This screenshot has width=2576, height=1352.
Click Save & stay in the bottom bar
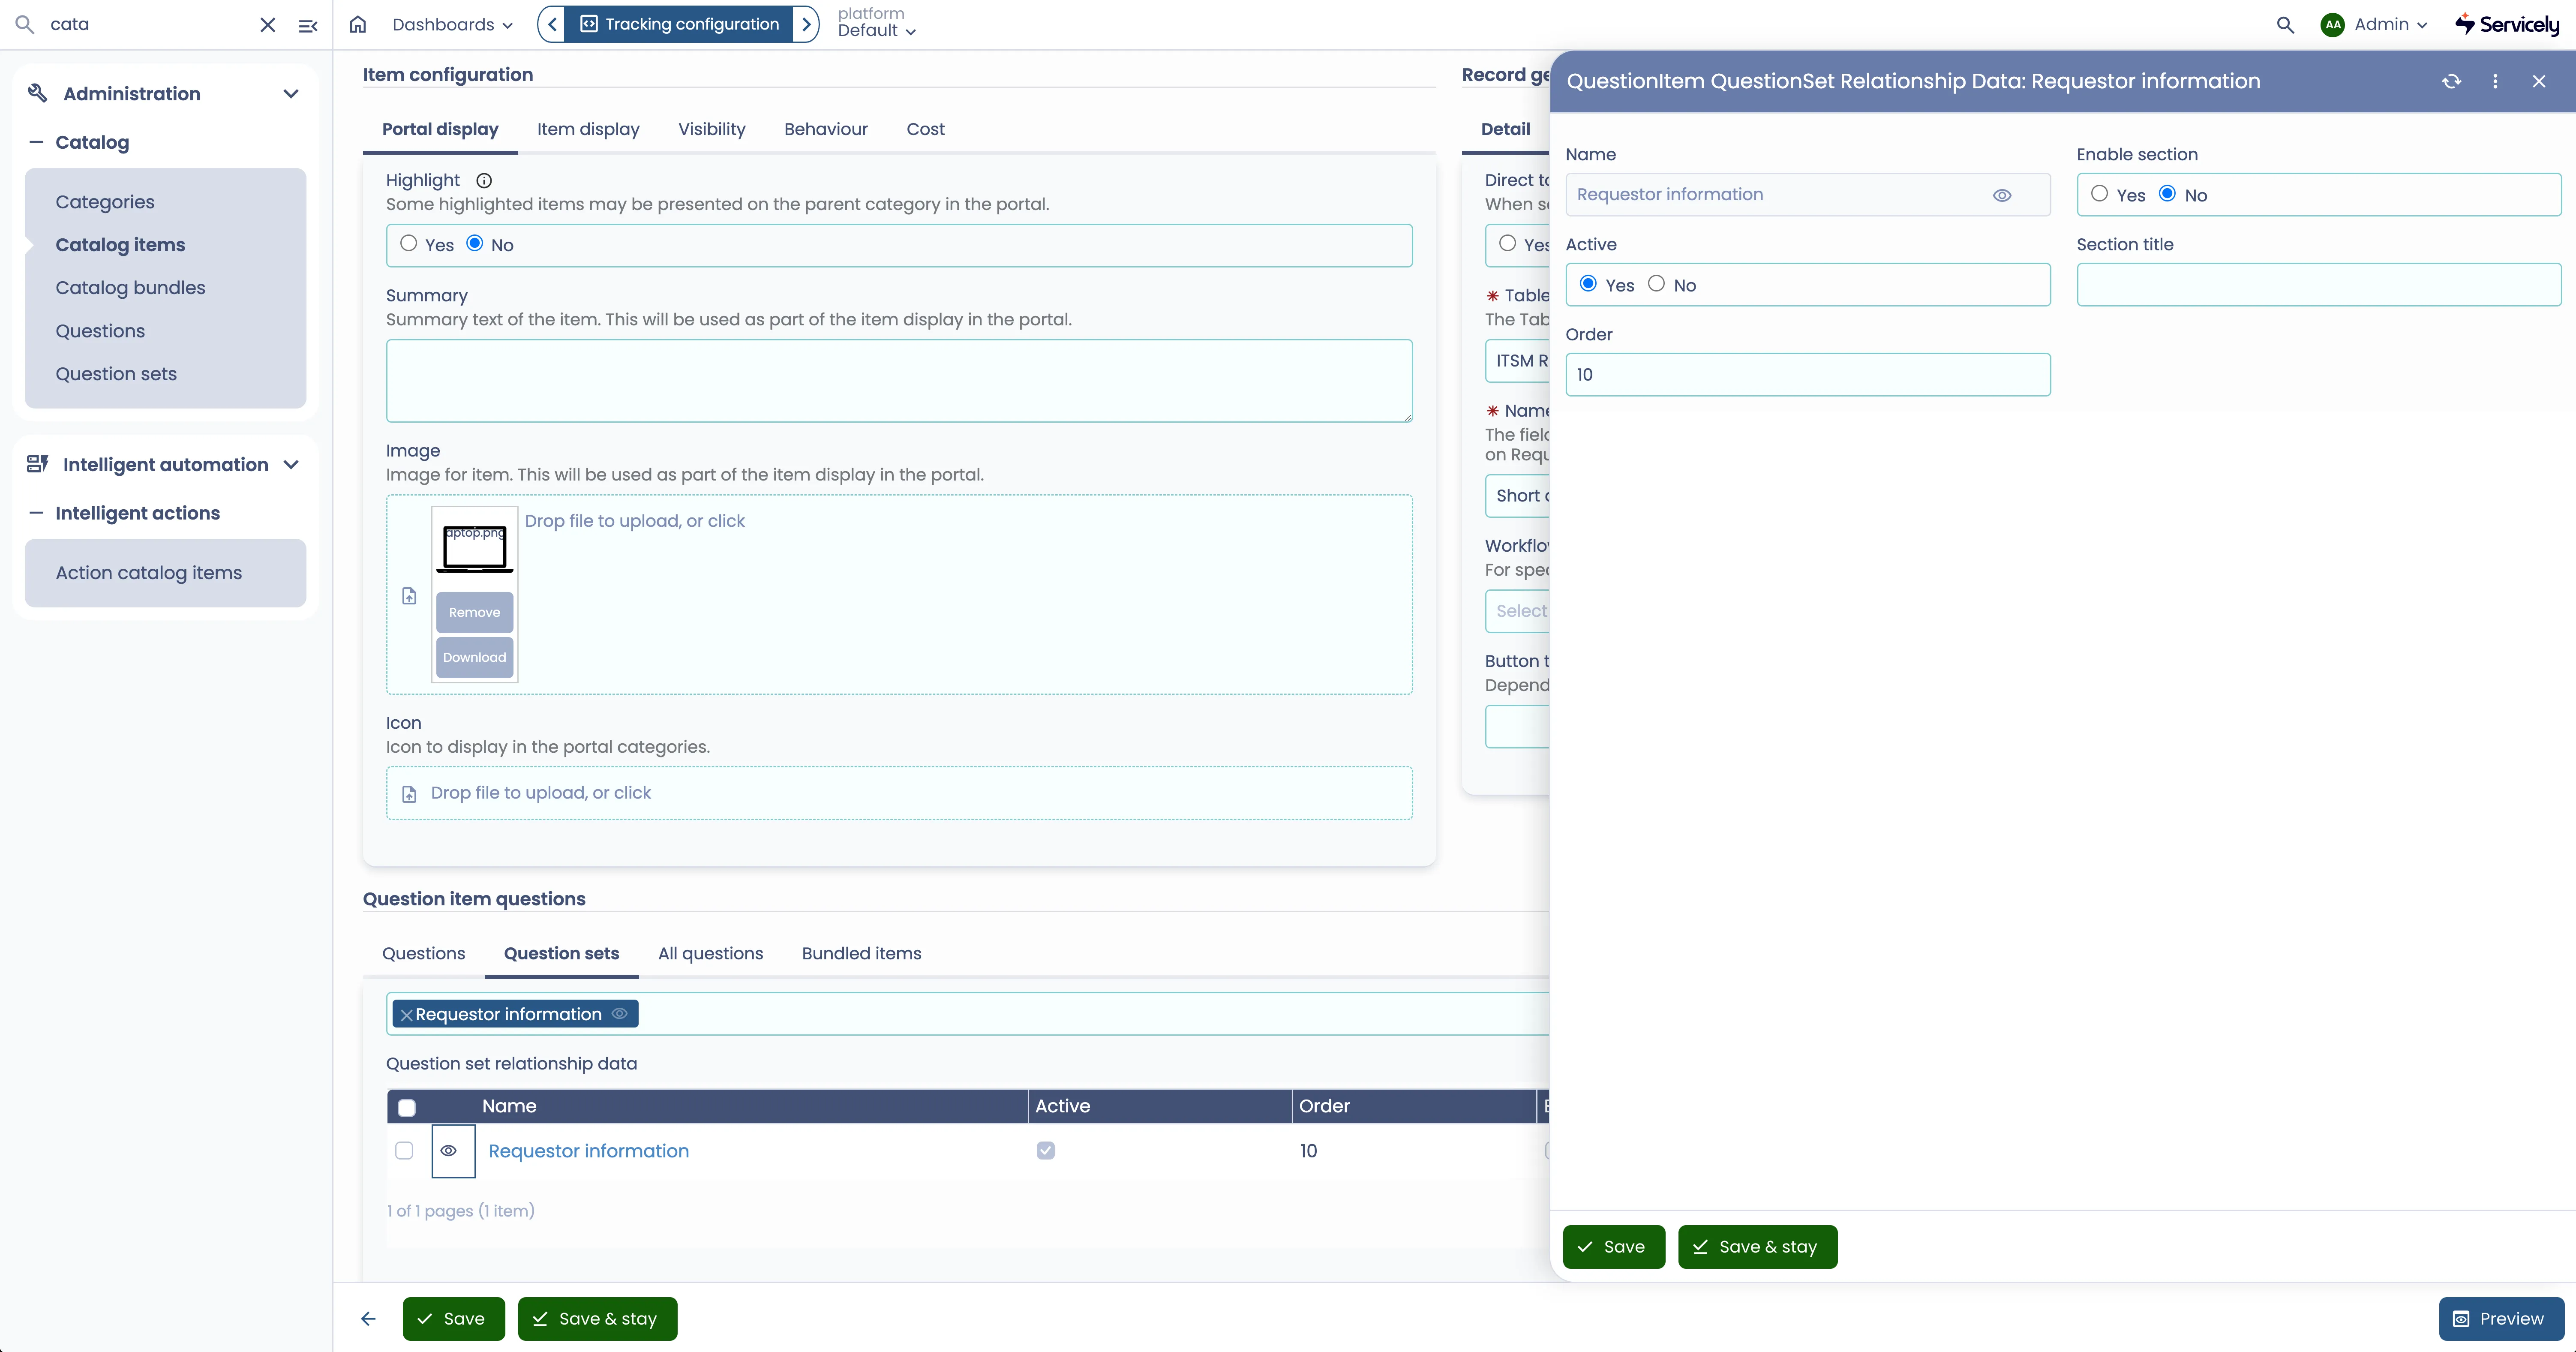[598, 1319]
